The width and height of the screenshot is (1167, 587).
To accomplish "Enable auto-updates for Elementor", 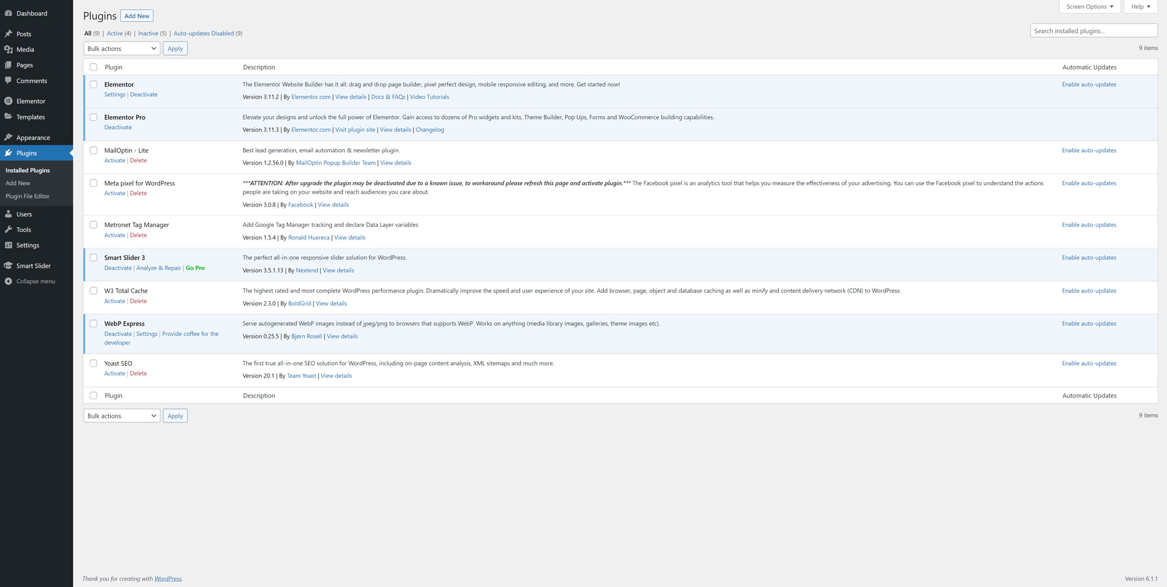I will [1089, 85].
